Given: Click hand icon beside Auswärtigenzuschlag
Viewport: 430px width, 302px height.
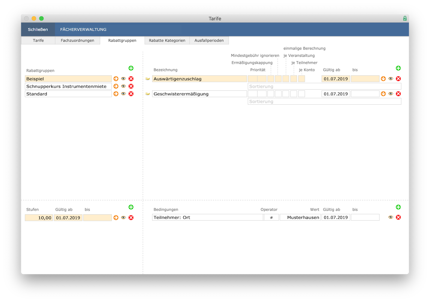Looking at the screenshot, I should (x=148, y=79).
